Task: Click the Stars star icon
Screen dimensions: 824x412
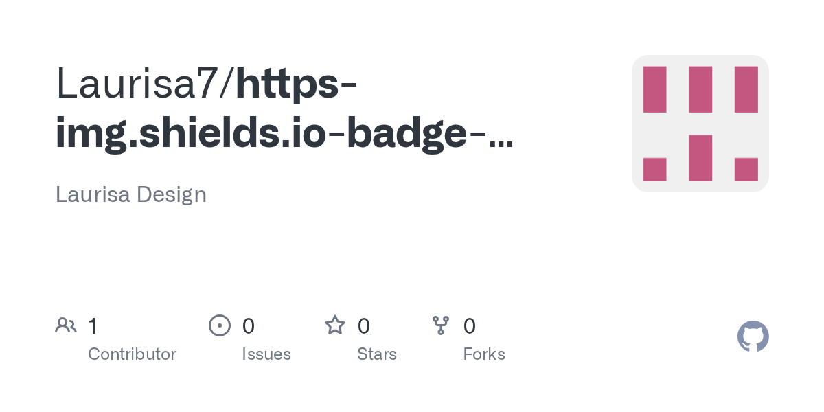Action: click(335, 325)
